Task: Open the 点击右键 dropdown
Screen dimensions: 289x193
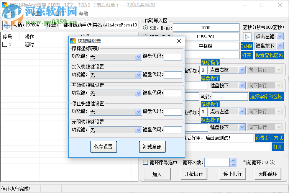Action: pos(227,70)
